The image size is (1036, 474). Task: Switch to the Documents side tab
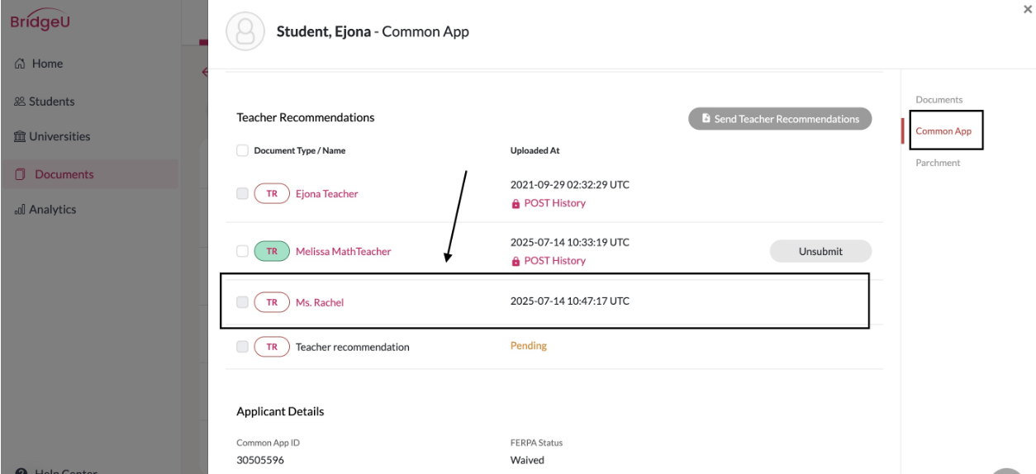(x=939, y=100)
